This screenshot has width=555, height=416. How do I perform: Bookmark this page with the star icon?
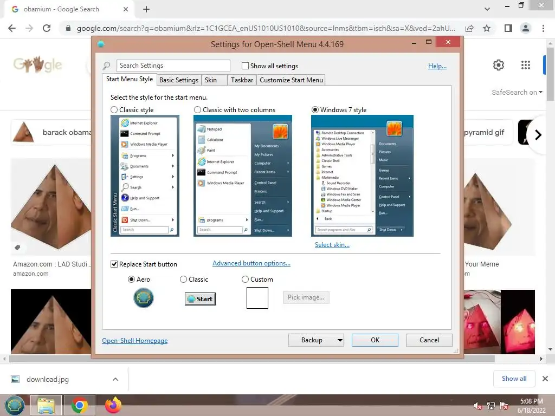[487, 28]
